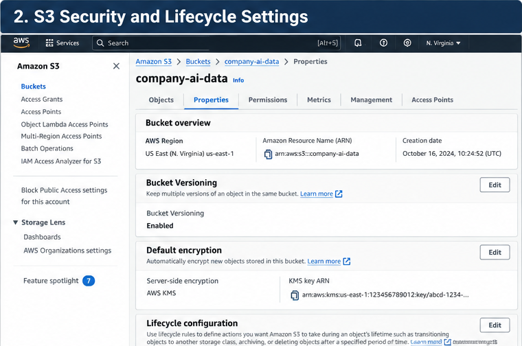
Task: Click the company-ai-data breadcrumb link
Action: (x=251, y=62)
